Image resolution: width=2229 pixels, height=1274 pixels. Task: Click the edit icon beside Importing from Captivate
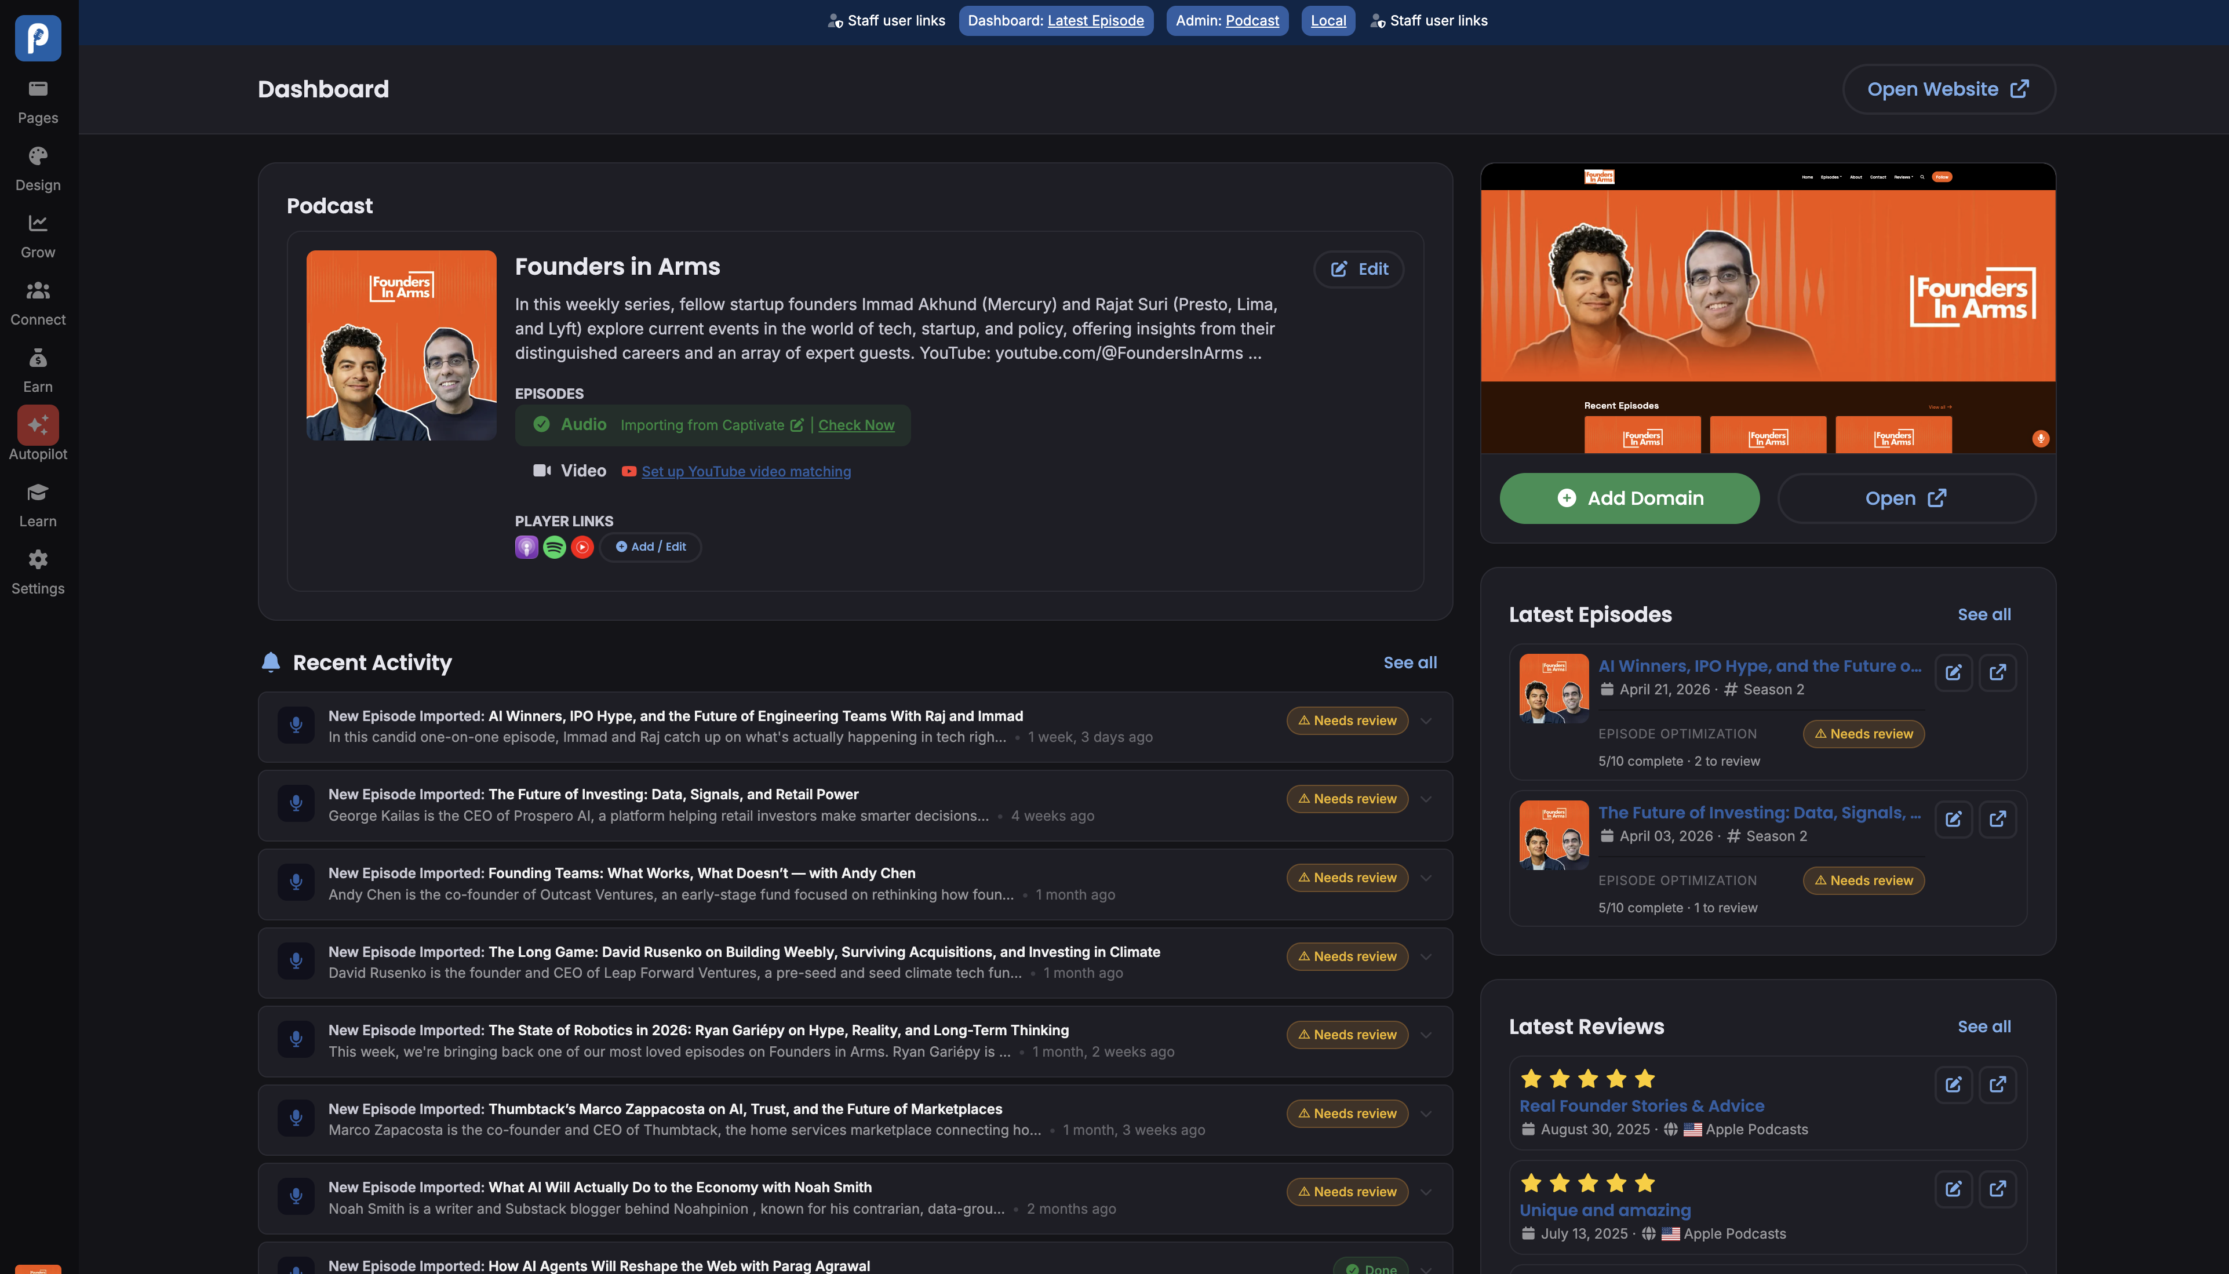point(797,425)
